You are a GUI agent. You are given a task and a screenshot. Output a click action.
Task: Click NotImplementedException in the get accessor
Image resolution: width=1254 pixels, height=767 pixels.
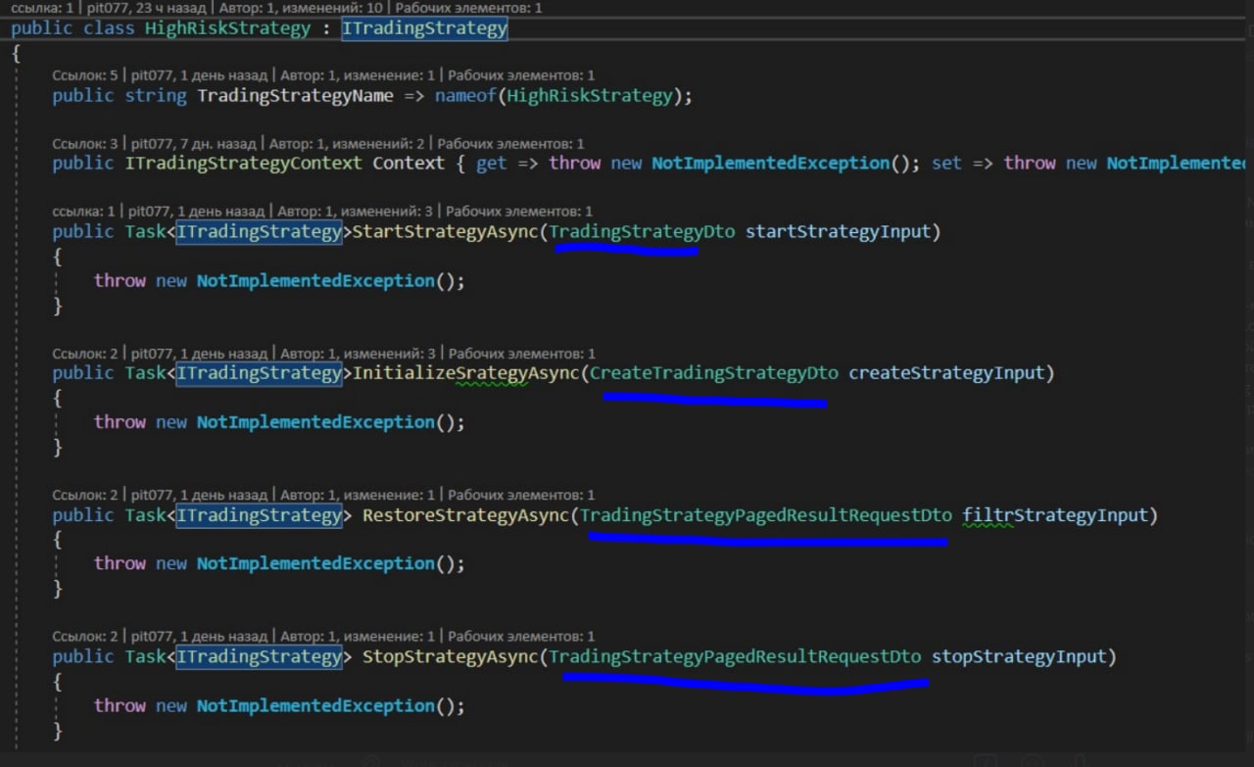point(770,164)
